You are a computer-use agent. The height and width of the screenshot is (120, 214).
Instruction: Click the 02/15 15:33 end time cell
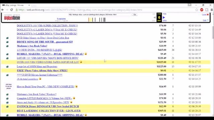click(x=195, y=26)
